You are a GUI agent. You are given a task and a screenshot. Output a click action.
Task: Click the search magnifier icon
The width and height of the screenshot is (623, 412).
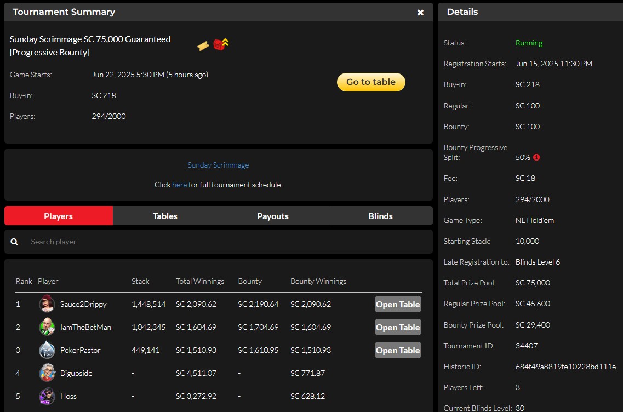14,241
